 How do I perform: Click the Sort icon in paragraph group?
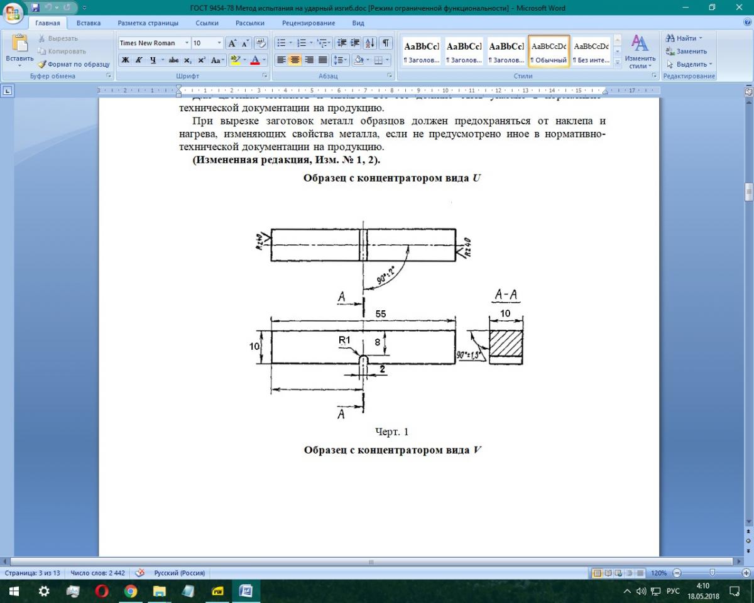point(370,43)
